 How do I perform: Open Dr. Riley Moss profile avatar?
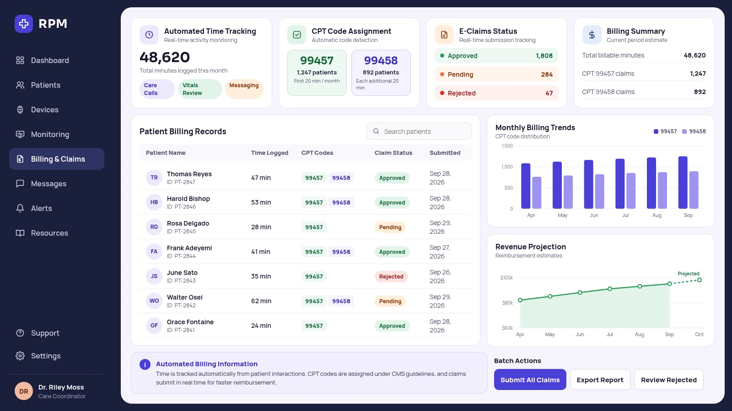click(24, 391)
